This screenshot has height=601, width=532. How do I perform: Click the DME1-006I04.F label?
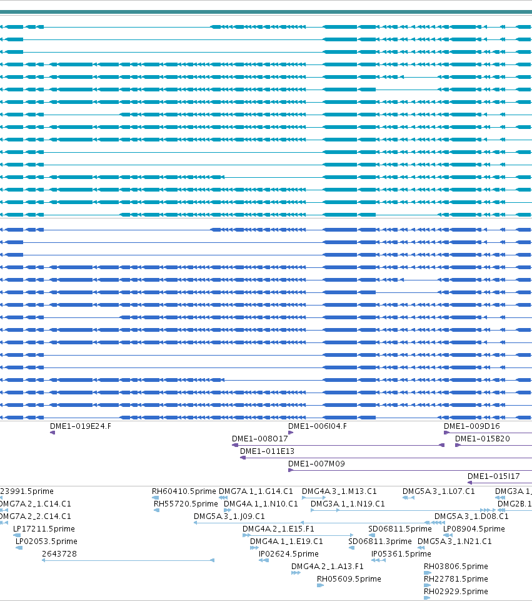318,426
